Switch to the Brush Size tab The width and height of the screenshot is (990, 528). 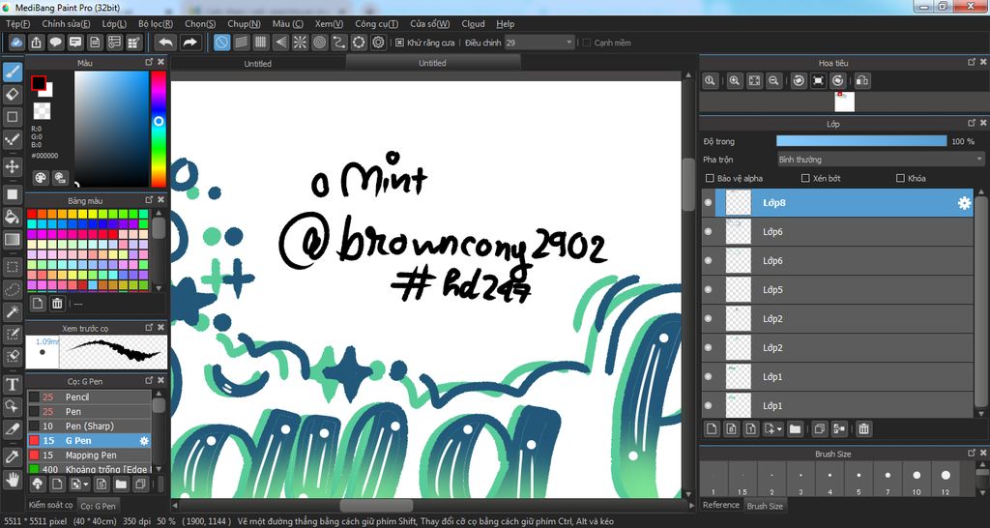tap(765, 506)
